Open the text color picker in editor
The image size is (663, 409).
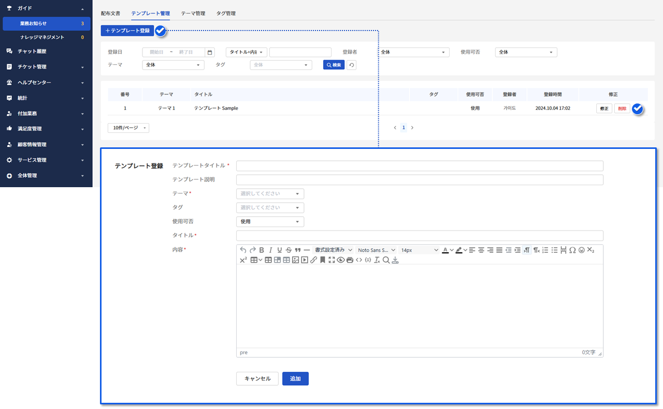[x=445, y=250]
